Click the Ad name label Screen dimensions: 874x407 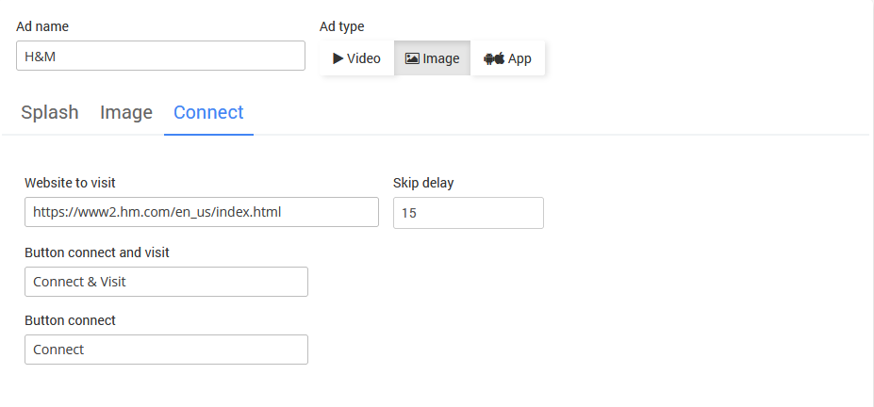click(42, 26)
